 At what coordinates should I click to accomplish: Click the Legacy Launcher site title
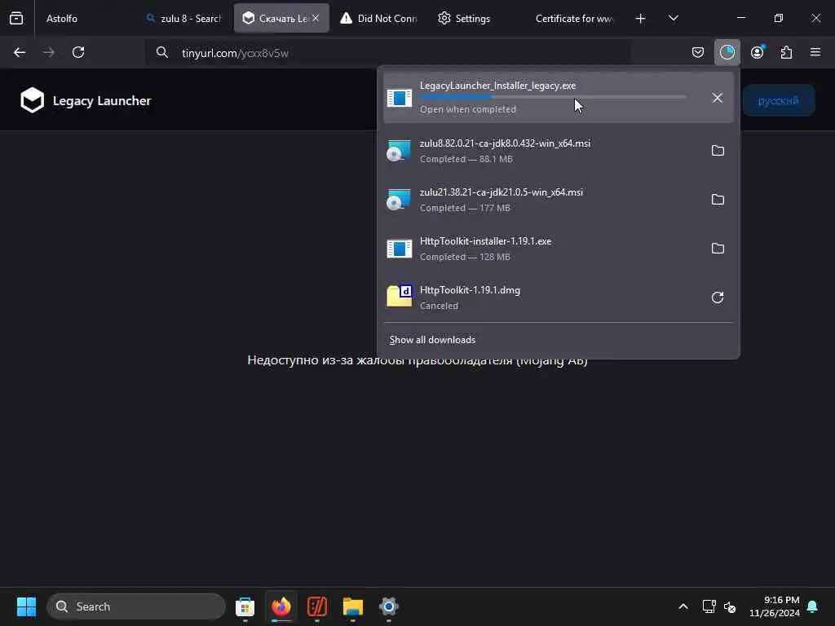(102, 100)
